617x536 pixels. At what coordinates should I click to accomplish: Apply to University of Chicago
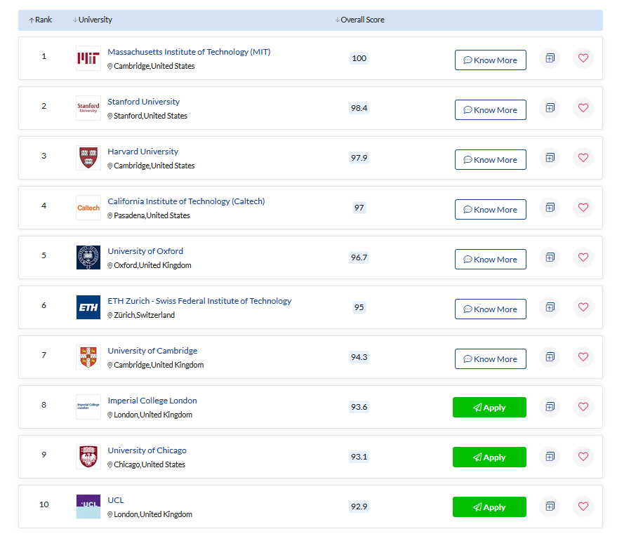tap(489, 457)
